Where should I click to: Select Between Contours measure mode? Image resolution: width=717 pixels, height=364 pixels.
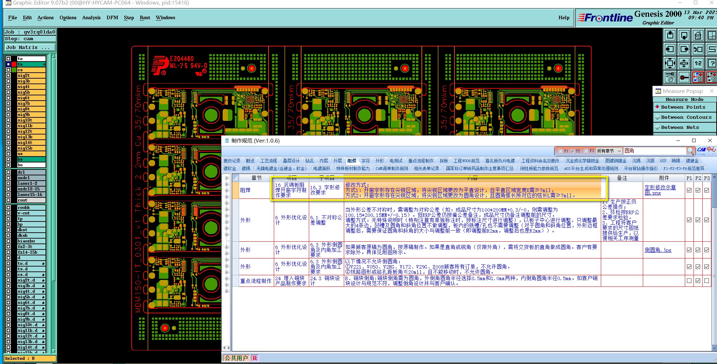[685, 117]
